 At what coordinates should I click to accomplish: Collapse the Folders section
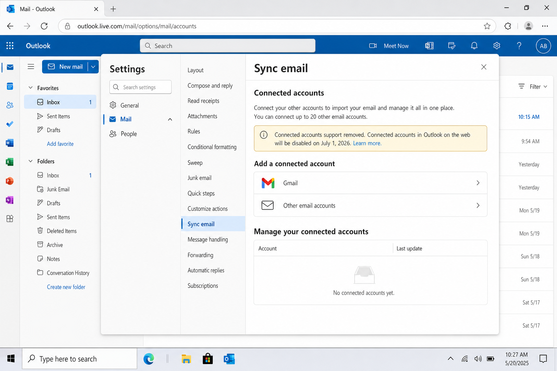pos(30,161)
